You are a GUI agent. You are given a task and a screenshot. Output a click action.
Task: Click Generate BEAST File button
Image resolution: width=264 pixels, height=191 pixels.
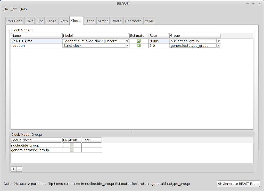tap(238, 184)
